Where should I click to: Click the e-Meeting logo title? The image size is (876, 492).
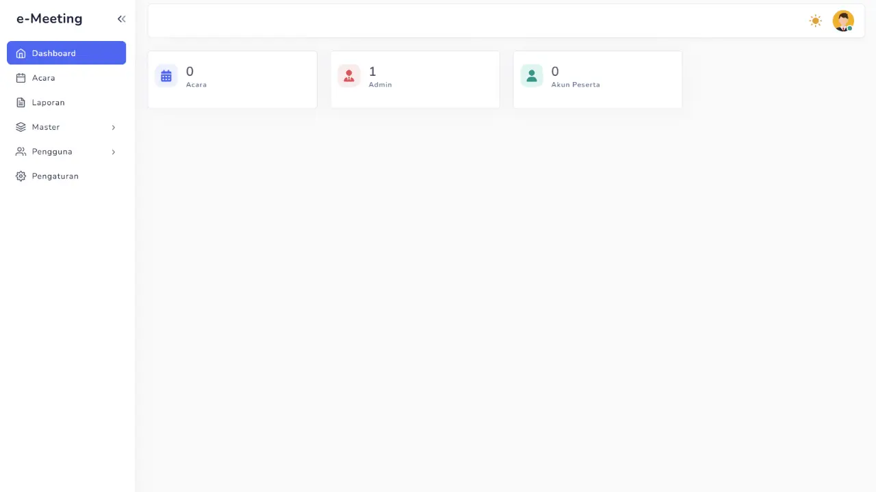[x=49, y=19]
